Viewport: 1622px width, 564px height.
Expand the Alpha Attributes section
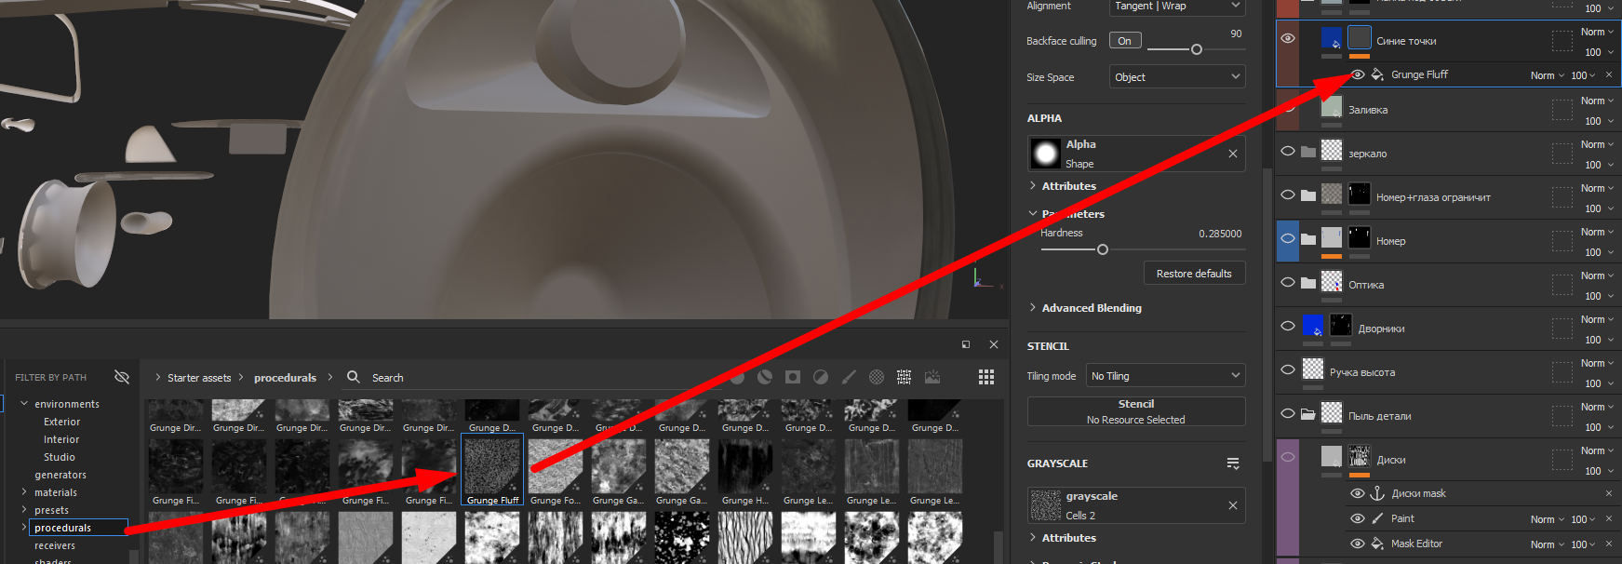pos(1033,186)
